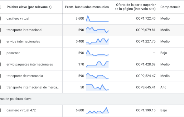View envios internacionales search trend graph
184x117 pixels.
click(x=97, y=42)
